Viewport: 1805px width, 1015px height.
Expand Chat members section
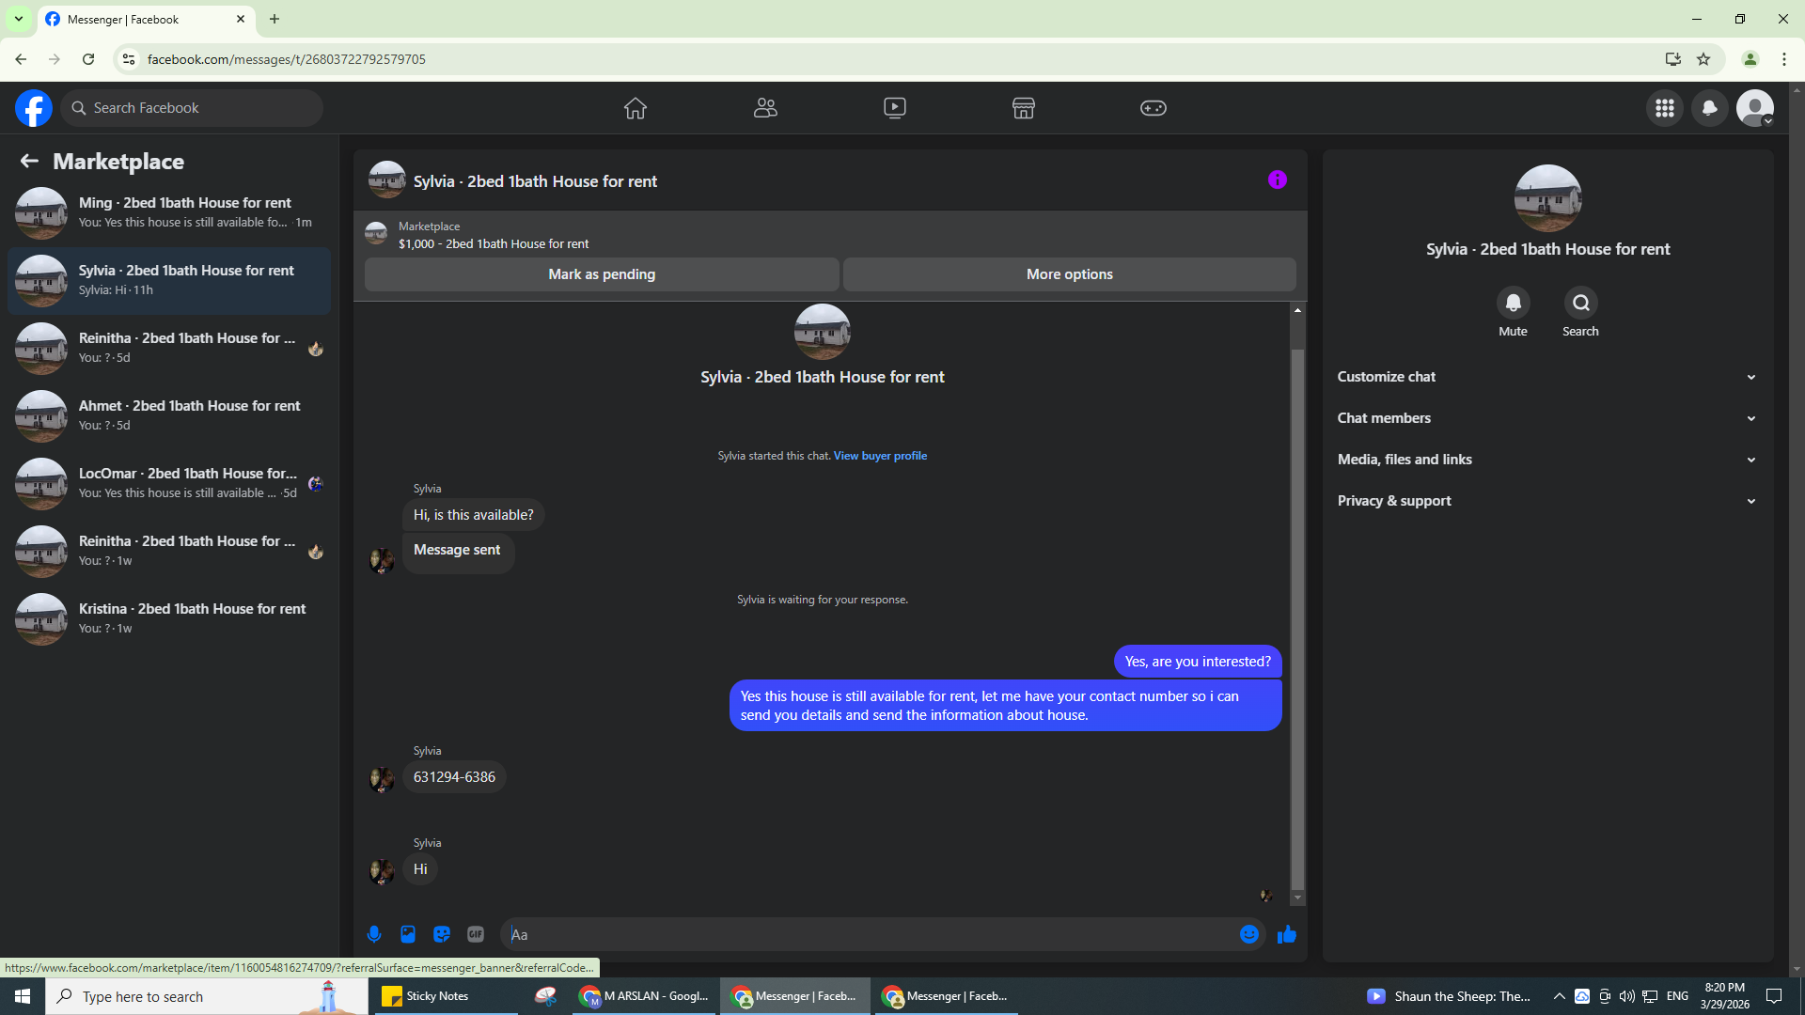tap(1547, 418)
